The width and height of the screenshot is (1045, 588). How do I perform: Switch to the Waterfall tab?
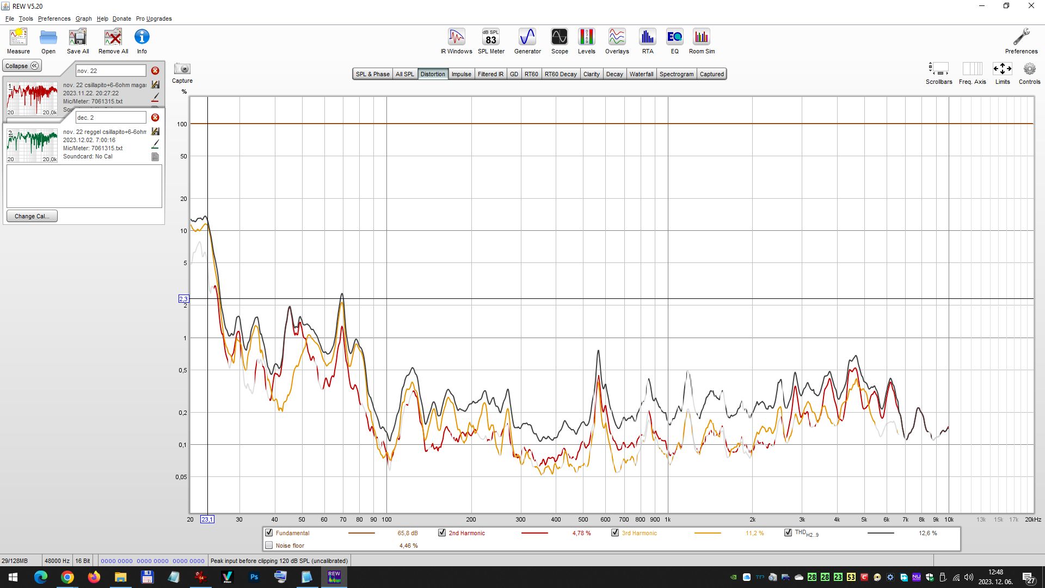[641, 74]
